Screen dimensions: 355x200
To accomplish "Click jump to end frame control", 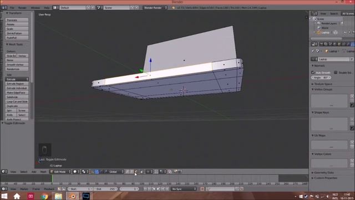I will click(x=168, y=189).
